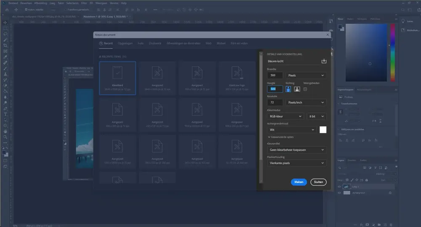Viewport: 421px width, 227px height.
Task: Switch to the Film en video tab
Action: 239,43
